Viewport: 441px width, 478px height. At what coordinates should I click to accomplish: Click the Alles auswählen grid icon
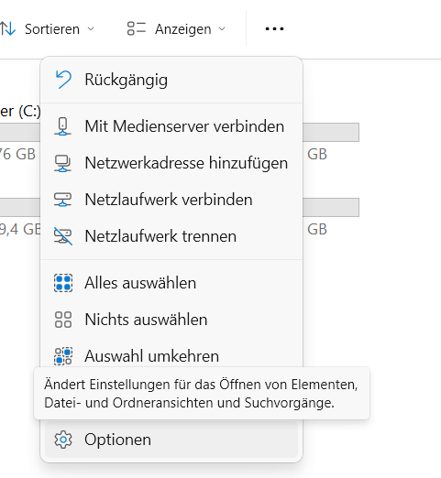pyautogui.click(x=63, y=283)
